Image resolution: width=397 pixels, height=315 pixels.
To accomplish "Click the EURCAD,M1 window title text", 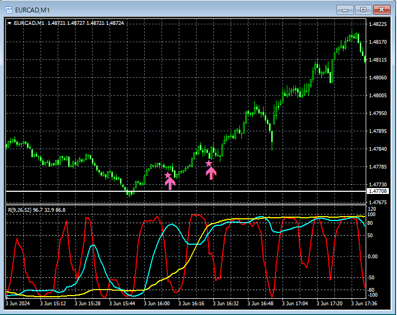I will 32,10.
